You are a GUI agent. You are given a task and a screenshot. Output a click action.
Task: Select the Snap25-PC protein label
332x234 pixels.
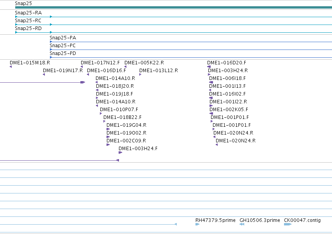click(62, 46)
